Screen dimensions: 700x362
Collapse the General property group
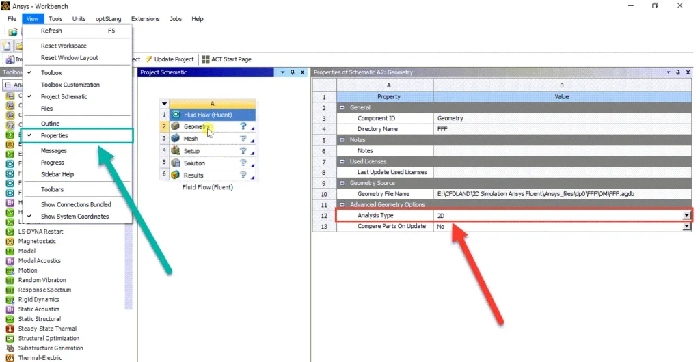pos(342,107)
